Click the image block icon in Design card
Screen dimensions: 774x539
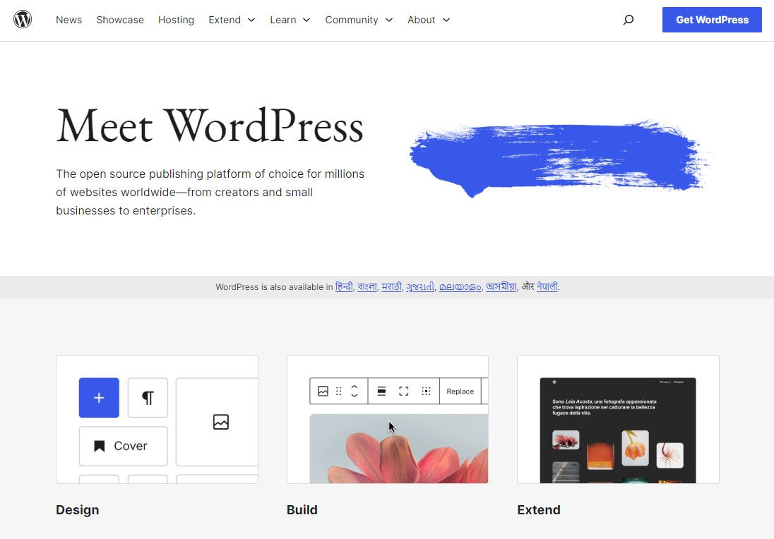click(x=220, y=422)
